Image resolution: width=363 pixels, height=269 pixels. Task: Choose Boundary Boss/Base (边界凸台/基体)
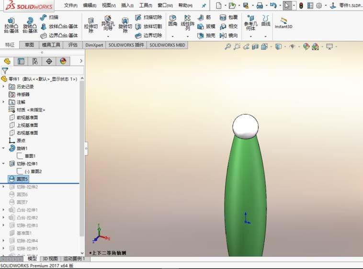pos(59,35)
